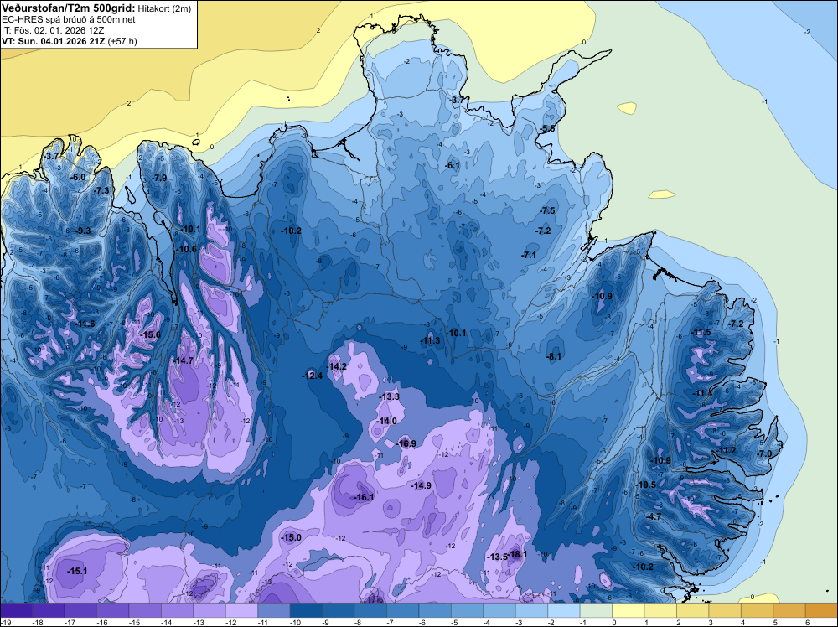Screen dimensions: 838x627
Task: Click legend swatch between -10 and -9
Action: 306,610
